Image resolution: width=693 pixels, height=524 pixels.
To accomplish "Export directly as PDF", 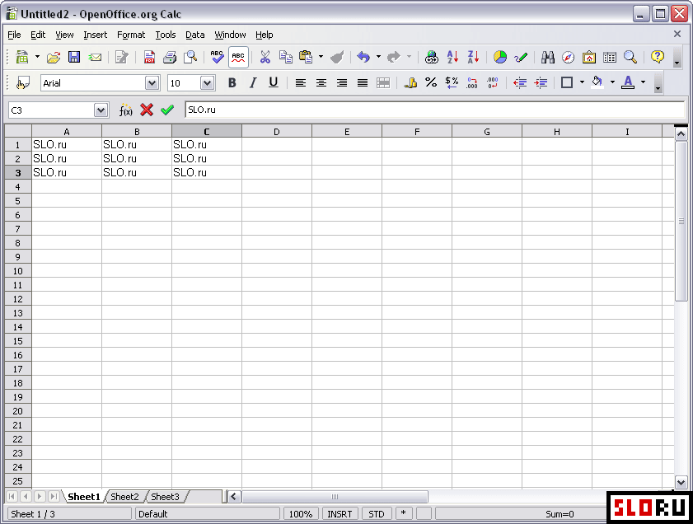I will [x=149, y=57].
